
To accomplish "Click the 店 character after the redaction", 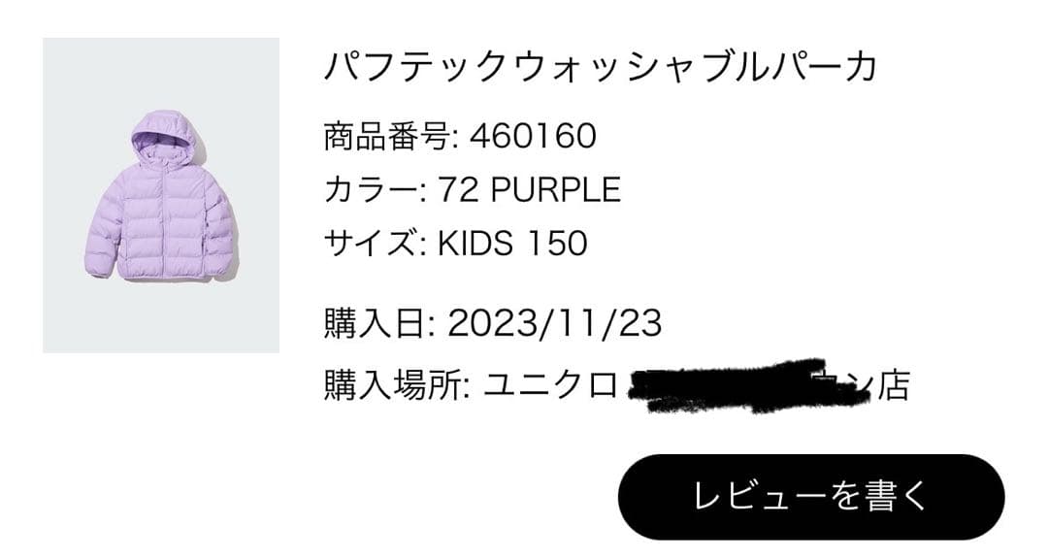I will (x=893, y=385).
